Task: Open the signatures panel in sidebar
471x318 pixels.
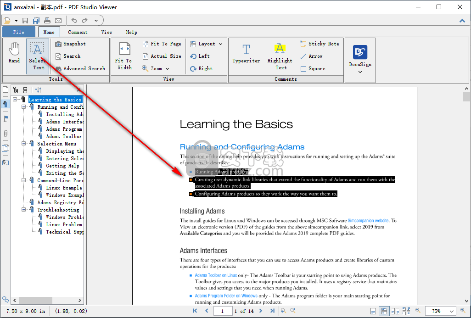Action: click(x=6, y=162)
